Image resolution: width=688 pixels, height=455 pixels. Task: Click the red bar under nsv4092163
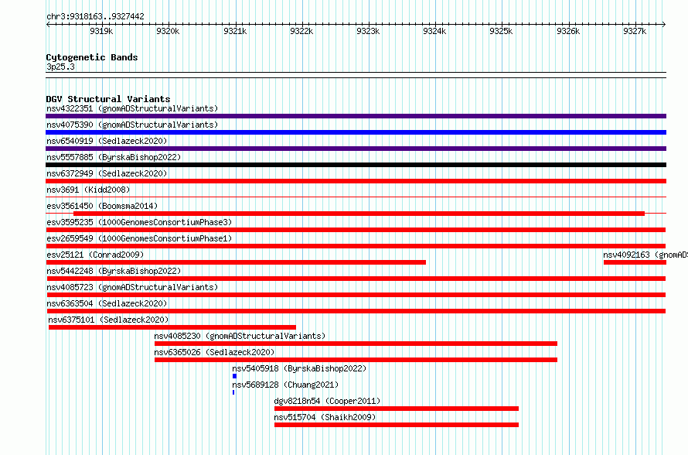(x=635, y=262)
